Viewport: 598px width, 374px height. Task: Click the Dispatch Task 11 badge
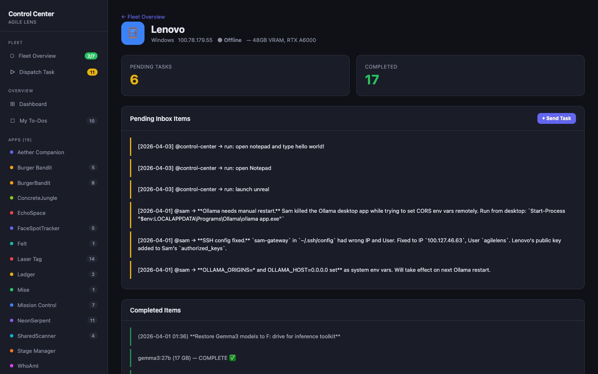coord(92,72)
